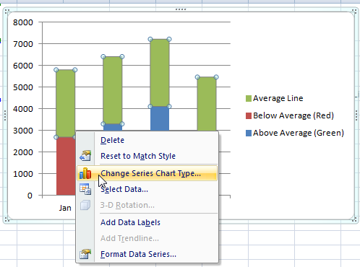Select Above Average (Green) legend text

(299, 133)
